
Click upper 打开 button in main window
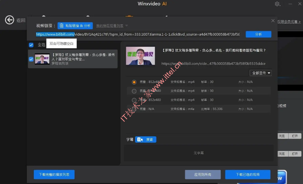[295, 136]
